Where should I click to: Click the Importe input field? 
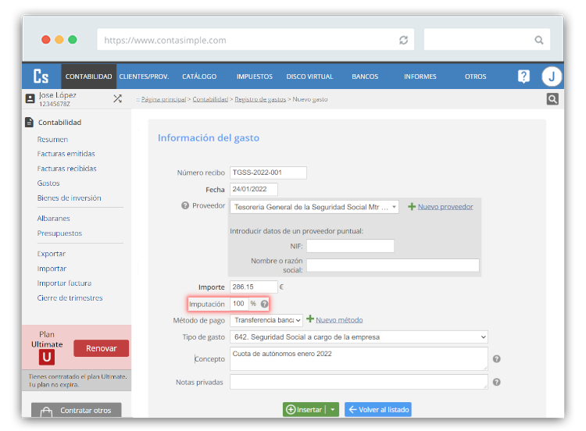(253, 287)
